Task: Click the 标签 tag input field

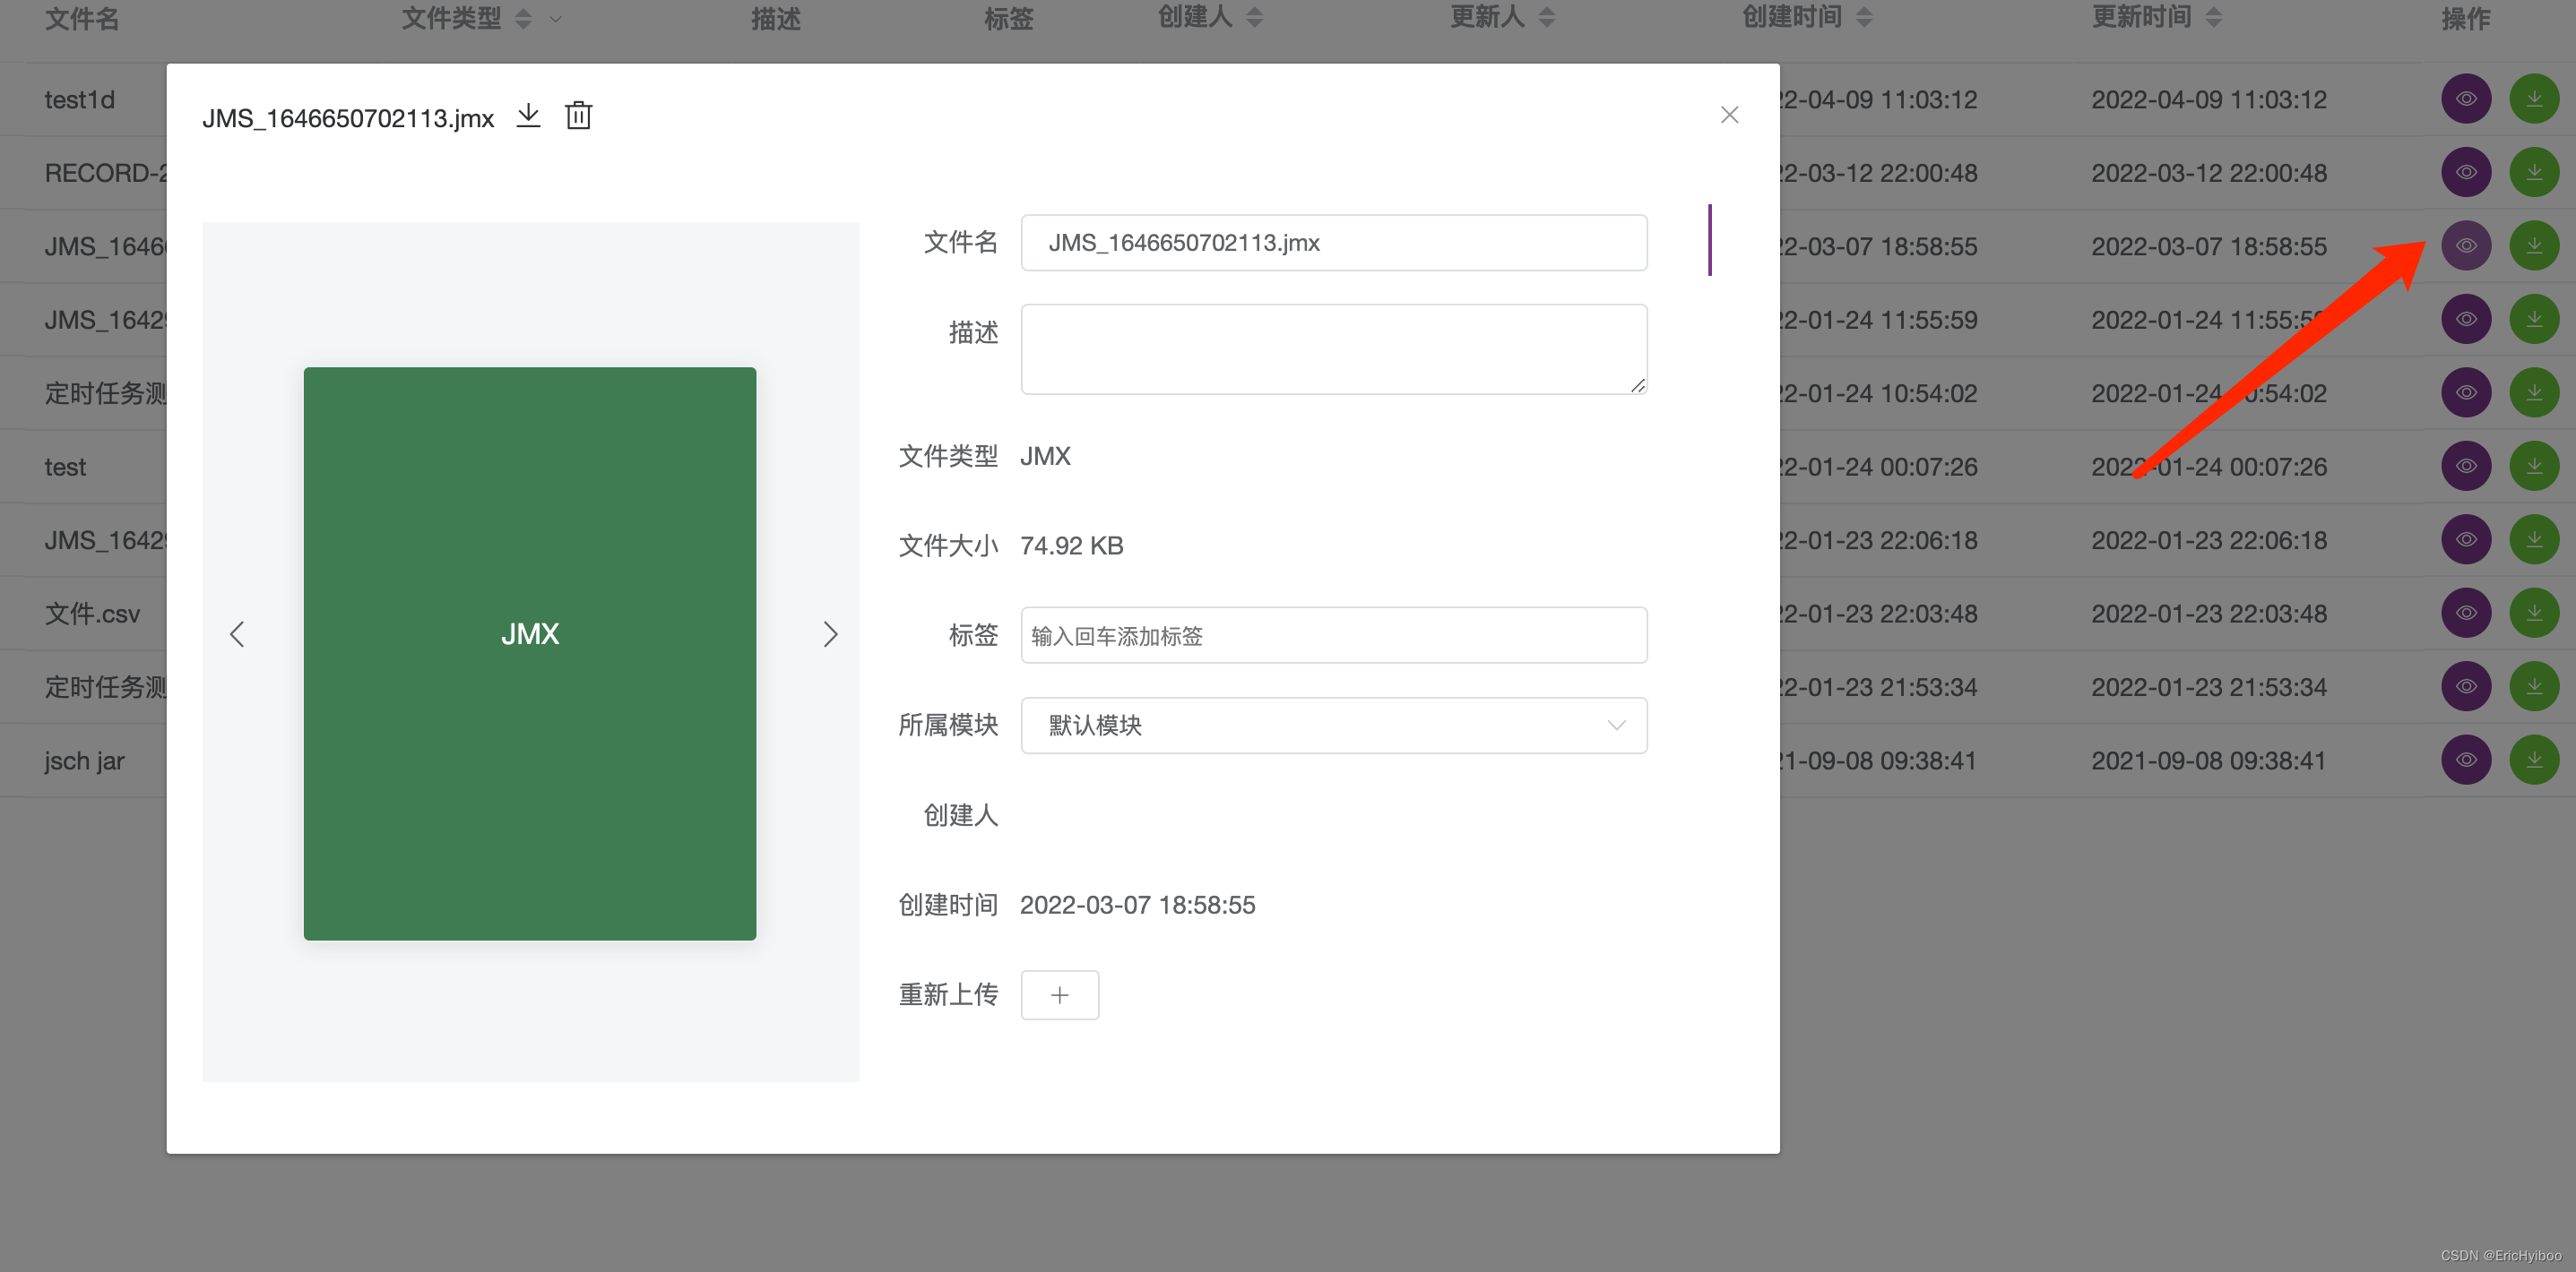Action: [1333, 635]
